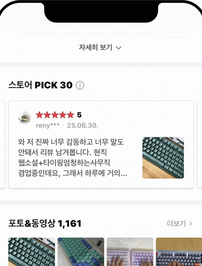
Task: Tap the hedgehog profile avatar of reny***
Action: [x=25, y=117]
